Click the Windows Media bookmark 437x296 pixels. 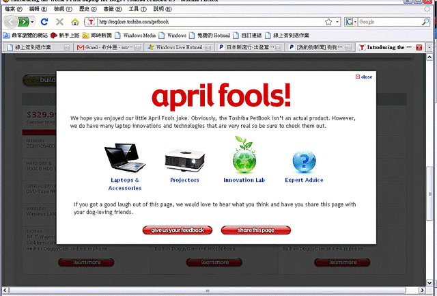[x=135, y=35]
